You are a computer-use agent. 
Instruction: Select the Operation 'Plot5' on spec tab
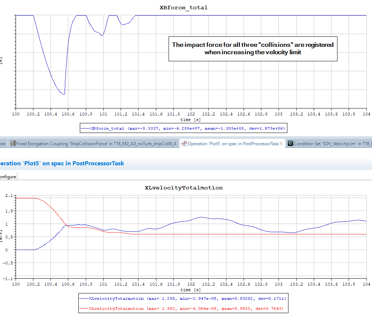[x=233, y=143]
